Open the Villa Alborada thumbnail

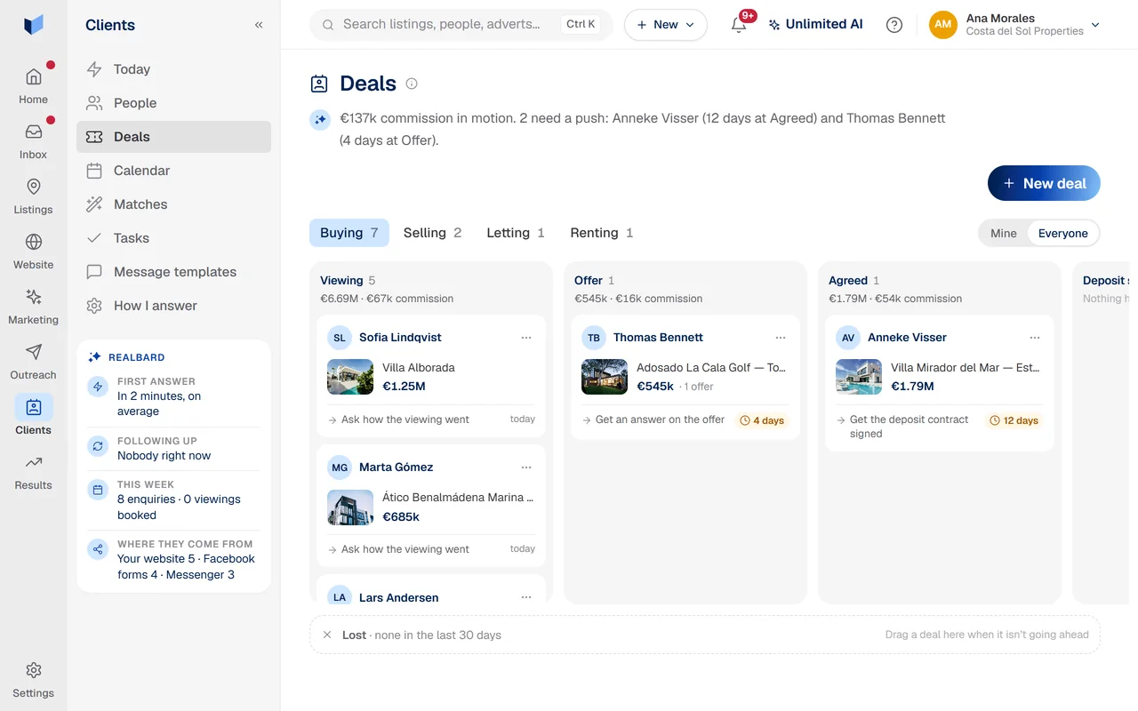pyautogui.click(x=350, y=377)
